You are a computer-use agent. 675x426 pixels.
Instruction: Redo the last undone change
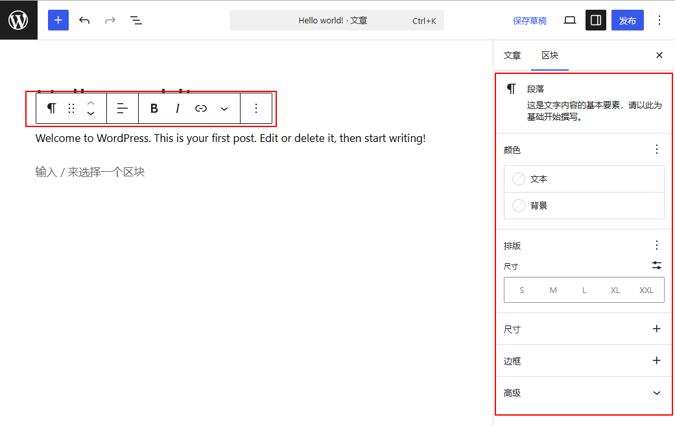click(110, 20)
